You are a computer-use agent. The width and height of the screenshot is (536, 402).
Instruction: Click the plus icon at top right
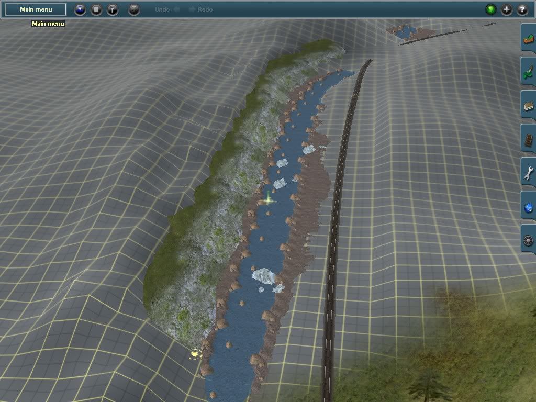(x=507, y=9)
